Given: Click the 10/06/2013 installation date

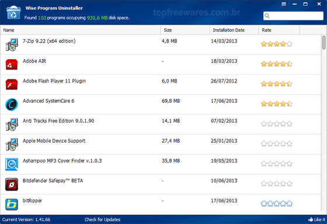Looking at the screenshot, I should 224,181.
